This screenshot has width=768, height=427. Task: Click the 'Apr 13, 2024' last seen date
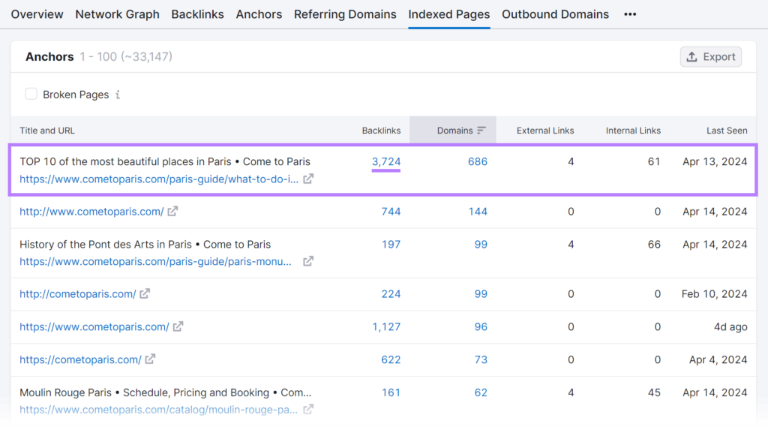coord(715,161)
